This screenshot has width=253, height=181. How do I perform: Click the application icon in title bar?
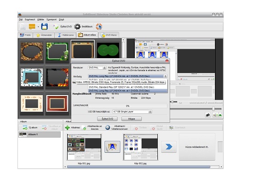pyautogui.click(x=20, y=14)
